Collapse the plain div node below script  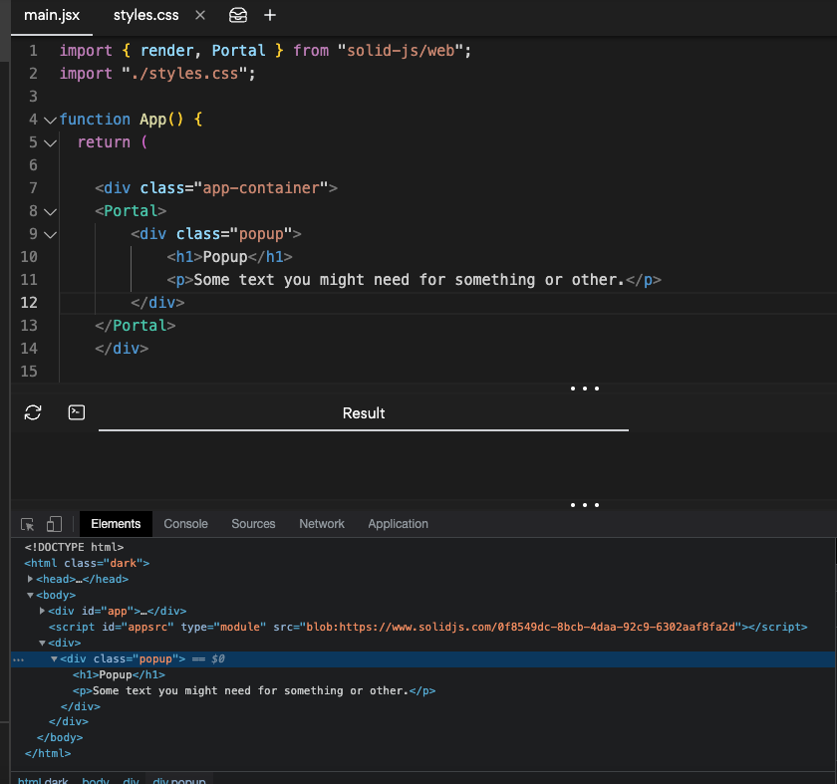pyautogui.click(x=42, y=644)
